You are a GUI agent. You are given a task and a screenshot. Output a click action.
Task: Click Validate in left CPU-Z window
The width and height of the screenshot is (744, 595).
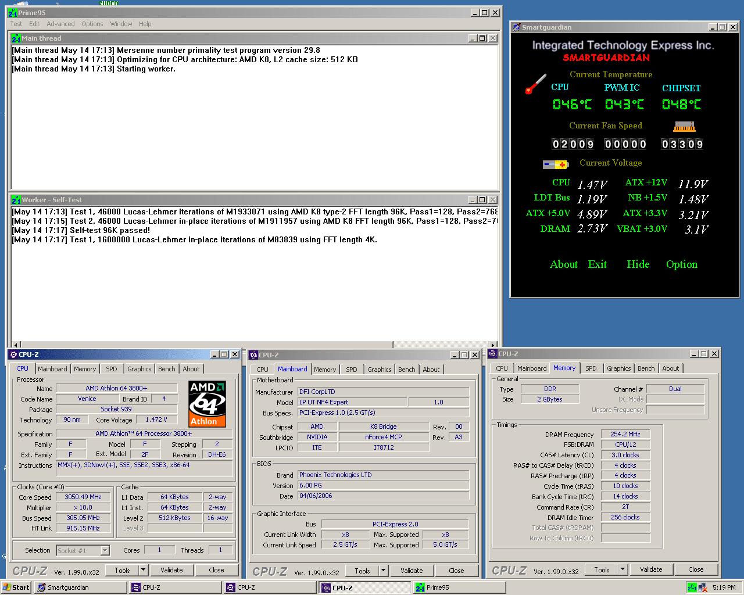coord(171,570)
